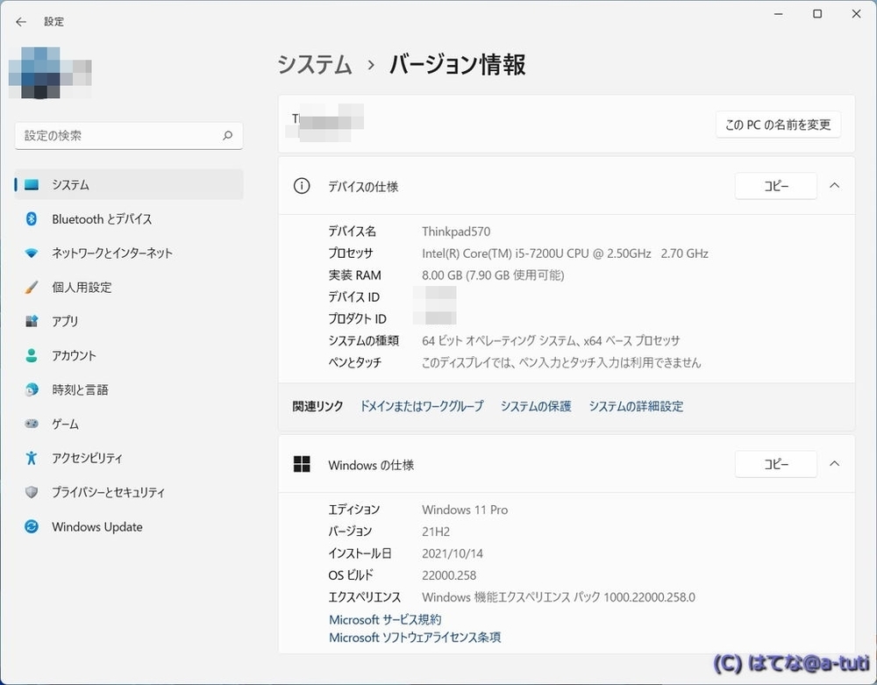Select the version value 21H2
The height and width of the screenshot is (685, 877).
click(x=436, y=532)
